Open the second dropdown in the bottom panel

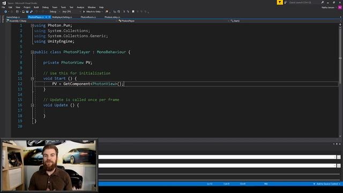[x=334, y=166]
